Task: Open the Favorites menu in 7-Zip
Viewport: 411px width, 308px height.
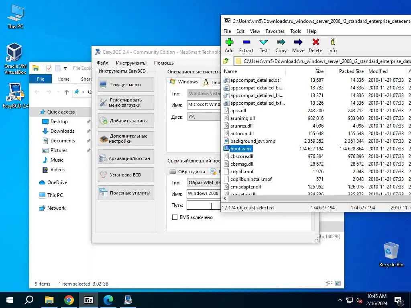Action: click(275, 31)
